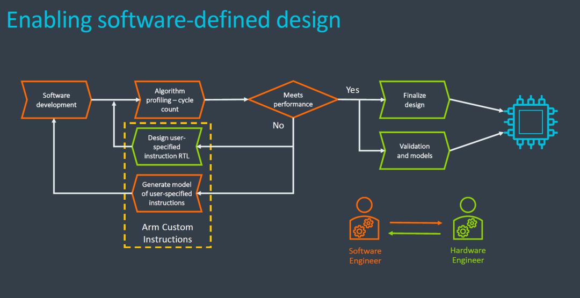
Task: Click the No branch label
Action: pos(278,126)
